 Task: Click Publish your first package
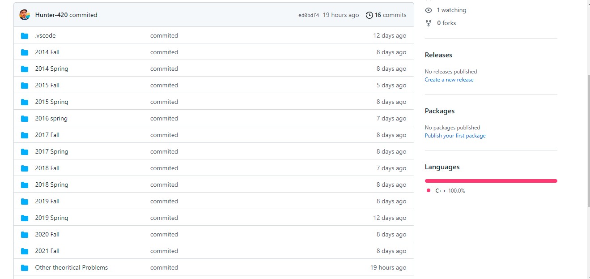[455, 135]
